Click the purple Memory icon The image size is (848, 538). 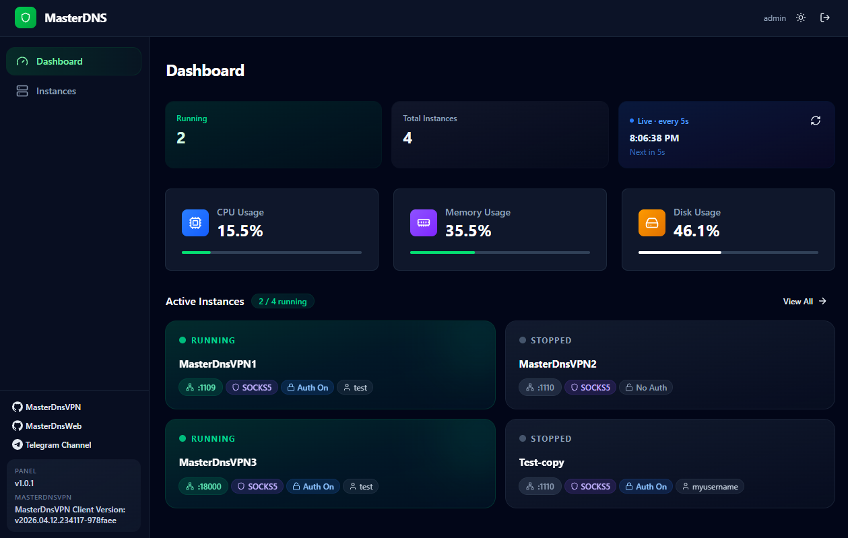pyautogui.click(x=424, y=223)
